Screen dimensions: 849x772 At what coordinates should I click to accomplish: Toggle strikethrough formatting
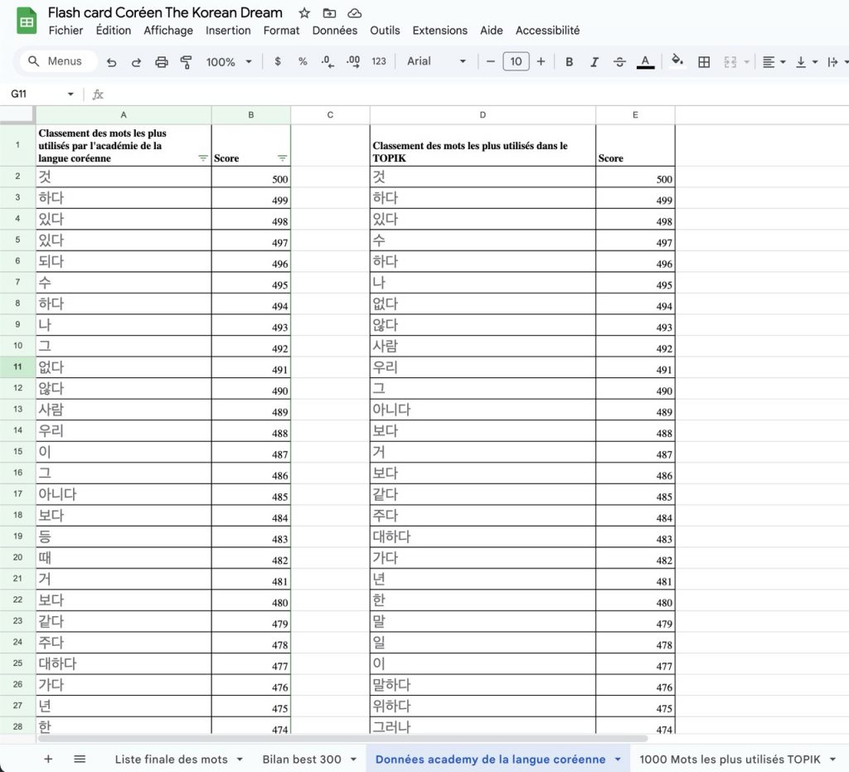pyautogui.click(x=619, y=62)
